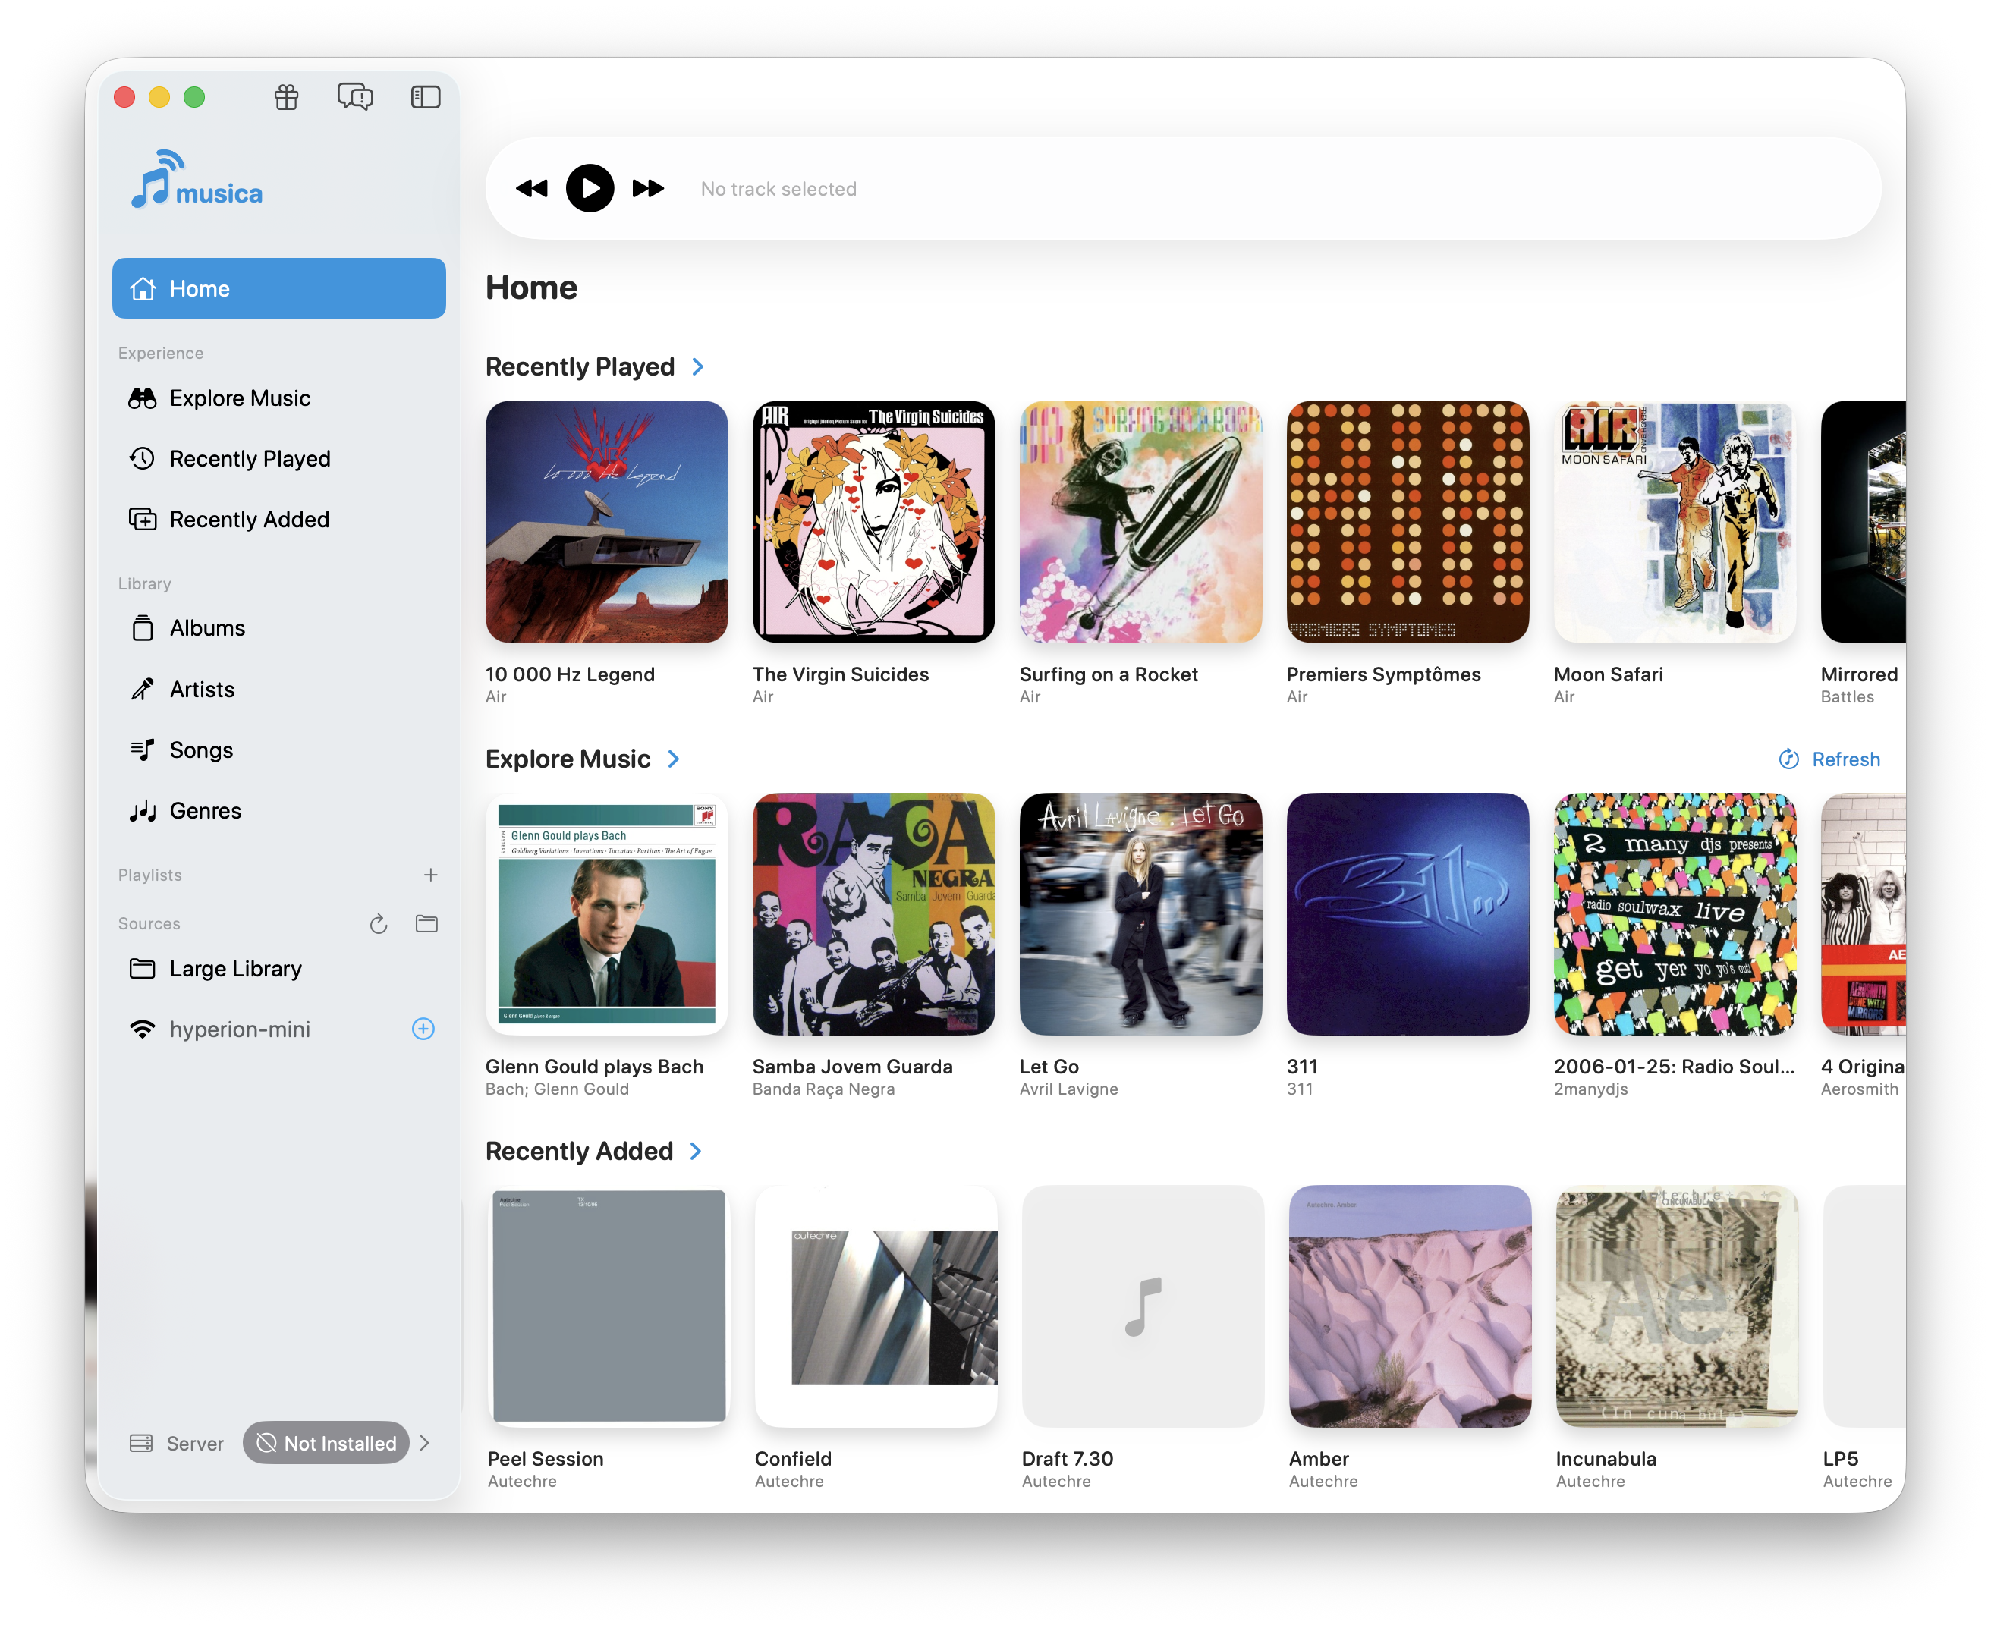The image size is (1991, 1625).
Task: Expand server details with the chevron
Action: 425,1444
